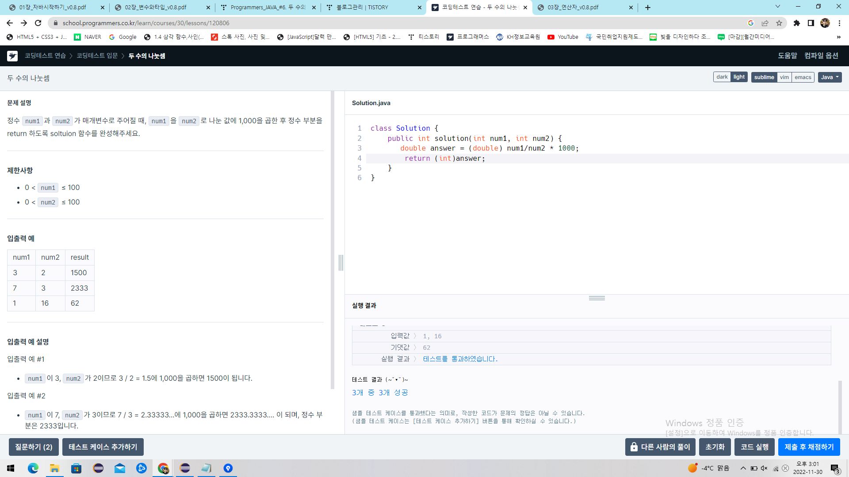Click the Programmers logo in the top bar
This screenshot has width=849, height=477.
point(12,56)
